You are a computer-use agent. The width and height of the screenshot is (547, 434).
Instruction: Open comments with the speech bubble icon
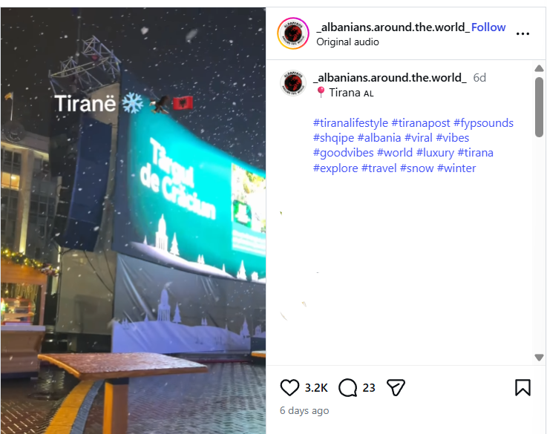tap(348, 387)
